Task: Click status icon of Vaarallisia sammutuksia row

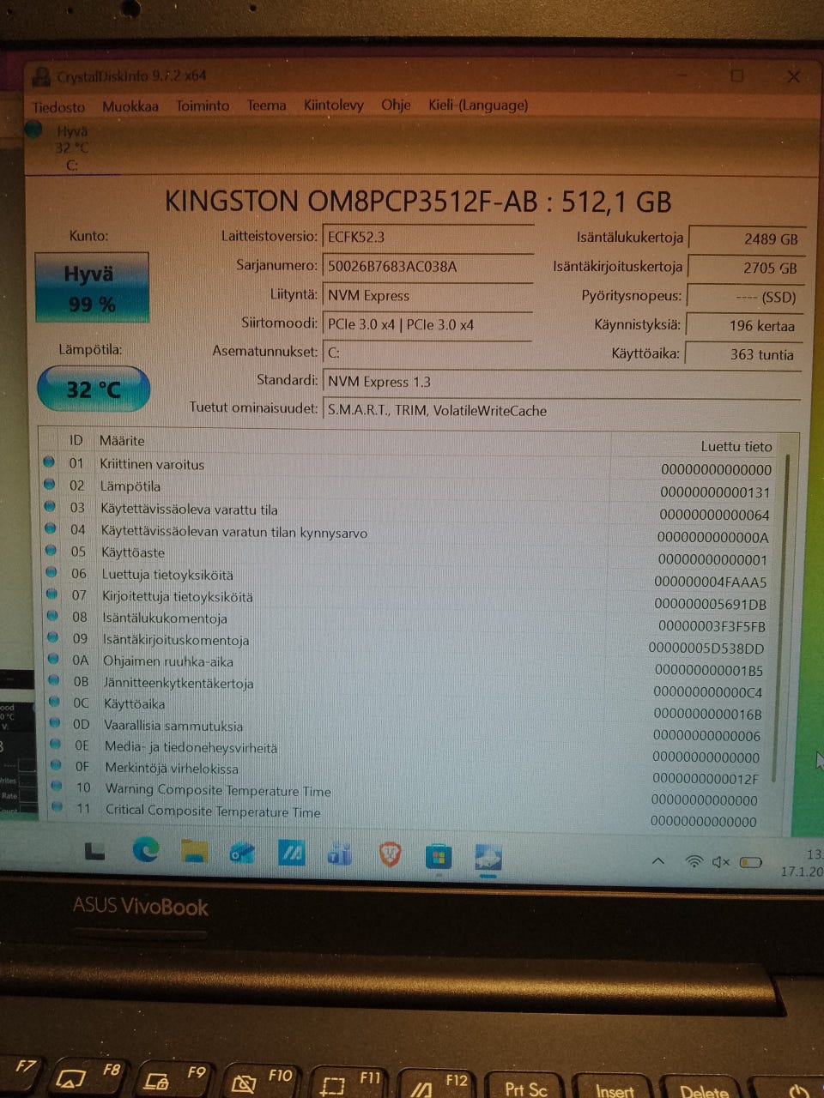Action: (x=55, y=723)
